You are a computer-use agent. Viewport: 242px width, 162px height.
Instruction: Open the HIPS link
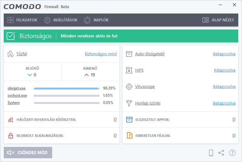pos(139,70)
